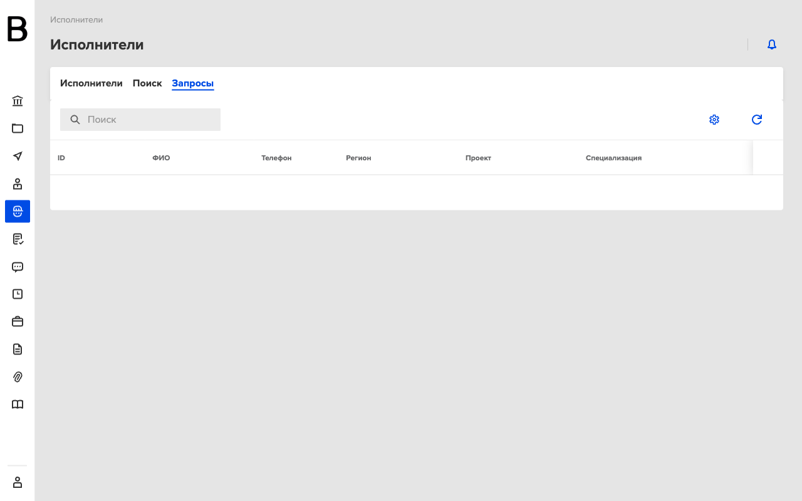The image size is (802, 501).
Task: Click the Телефон column header
Action: 276,158
